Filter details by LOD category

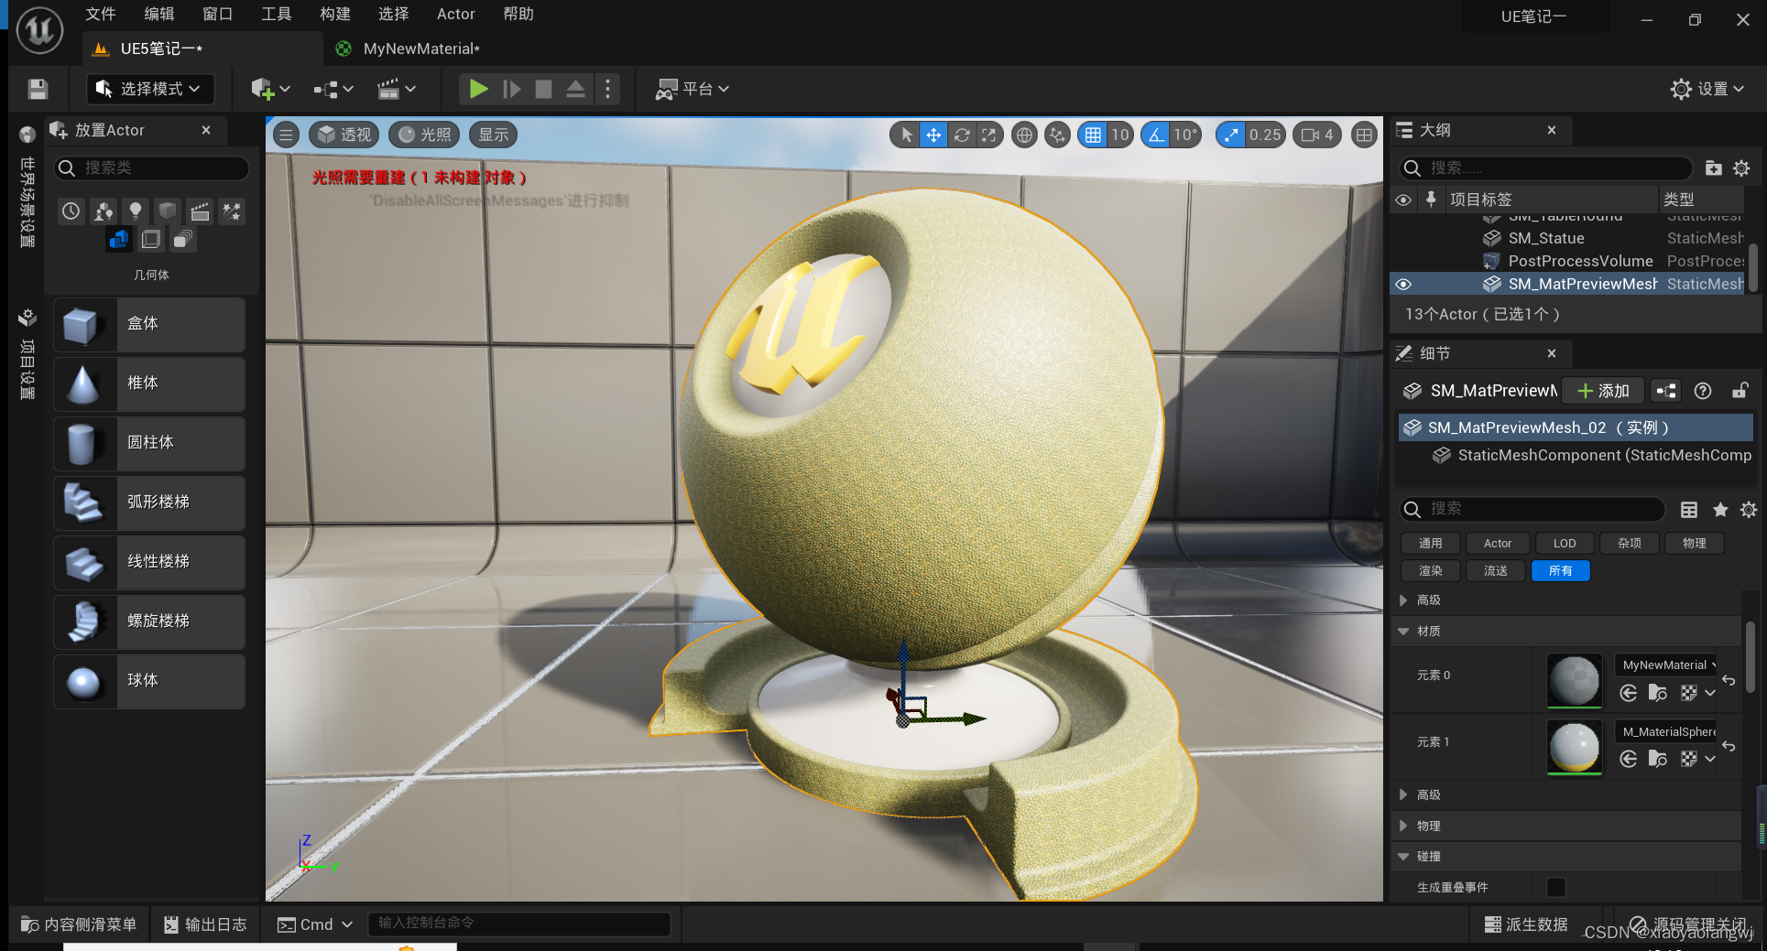point(1565,543)
